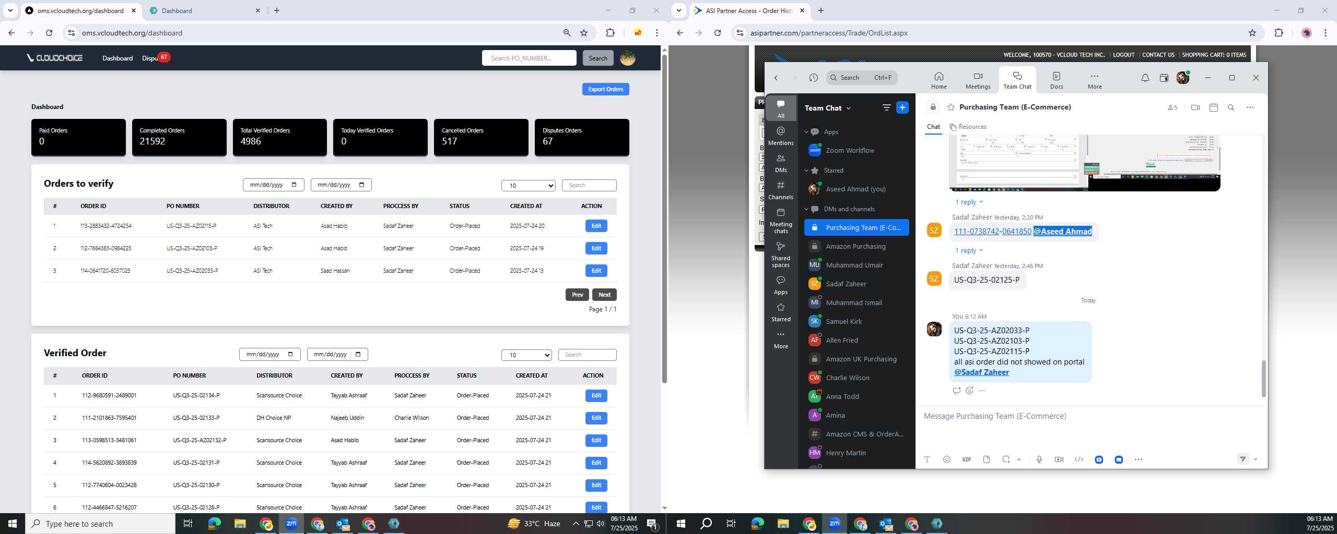Switch to the Zoom Meetings tab
The width and height of the screenshot is (1337, 534).
click(978, 80)
